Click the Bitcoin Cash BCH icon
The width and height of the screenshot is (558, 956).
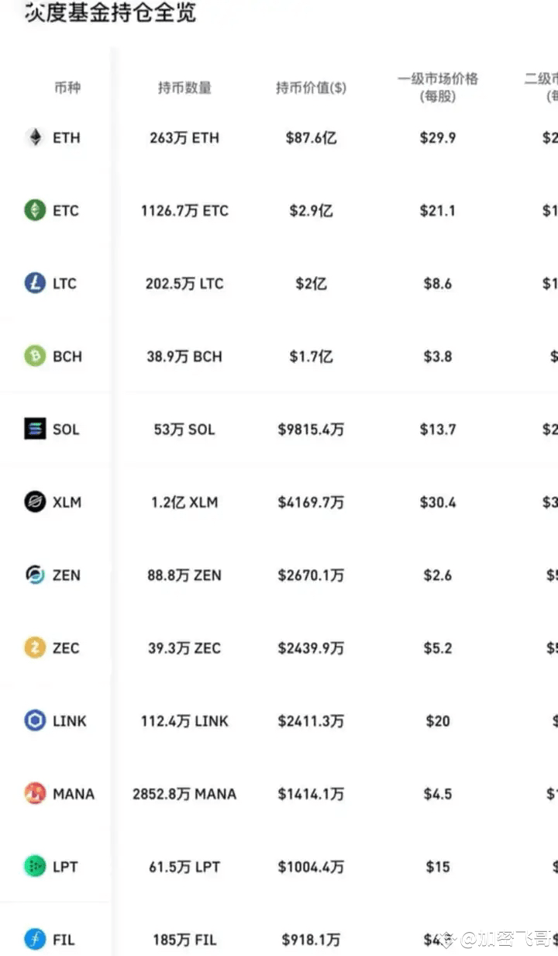[x=35, y=356]
